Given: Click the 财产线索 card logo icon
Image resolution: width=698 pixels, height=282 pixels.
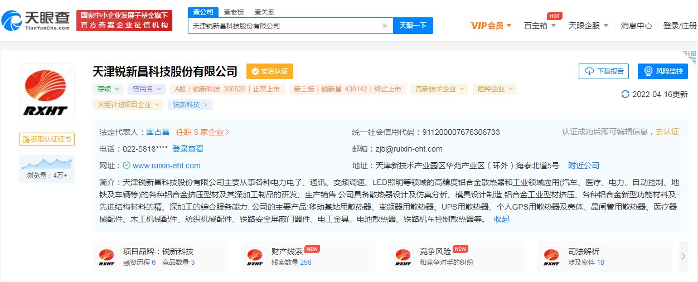Looking at the screenshot, I should [x=255, y=256].
